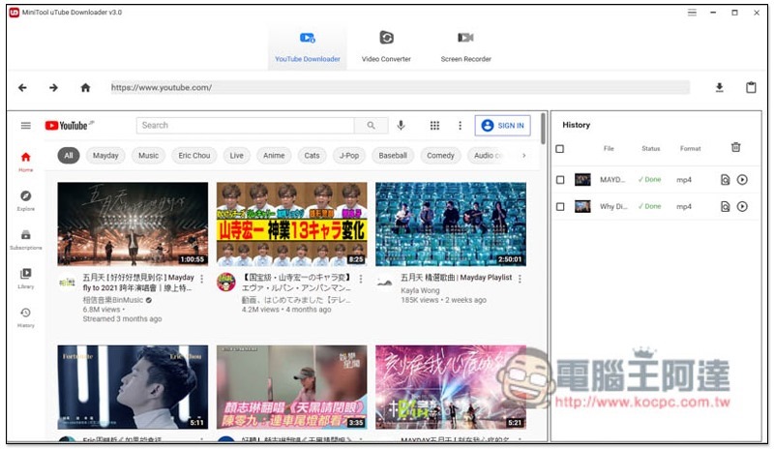
Task: Select the Anime category chip
Action: tap(274, 156)
